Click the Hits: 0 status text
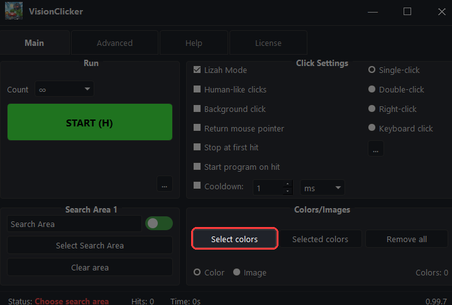 143,301
